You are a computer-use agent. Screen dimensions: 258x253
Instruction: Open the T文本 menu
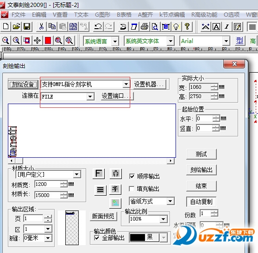[x=81, y=15]
